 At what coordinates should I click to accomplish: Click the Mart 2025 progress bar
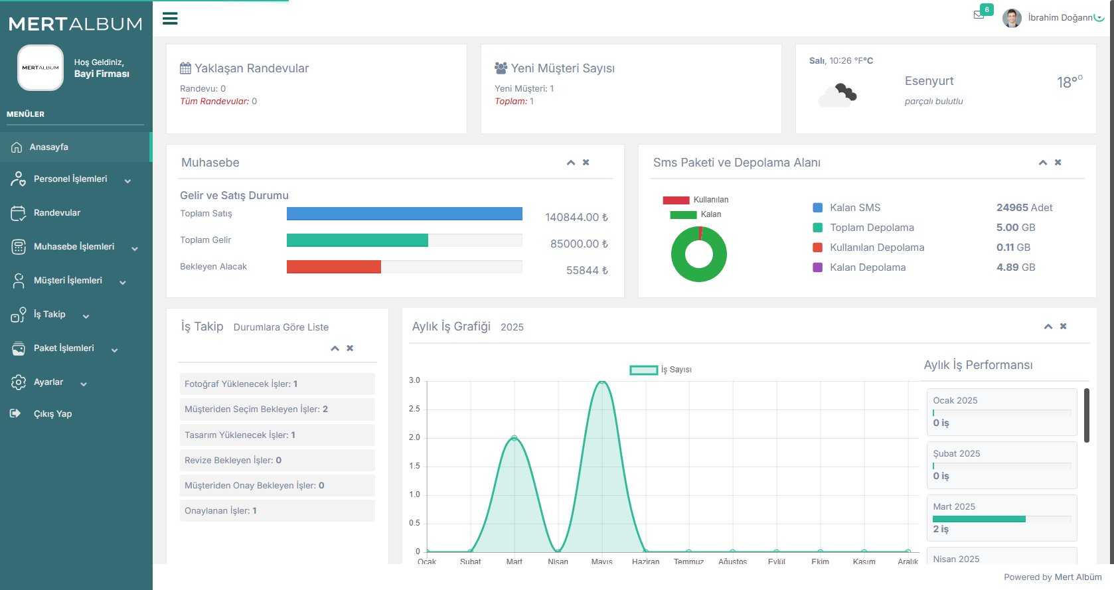[x=979, y=519]
